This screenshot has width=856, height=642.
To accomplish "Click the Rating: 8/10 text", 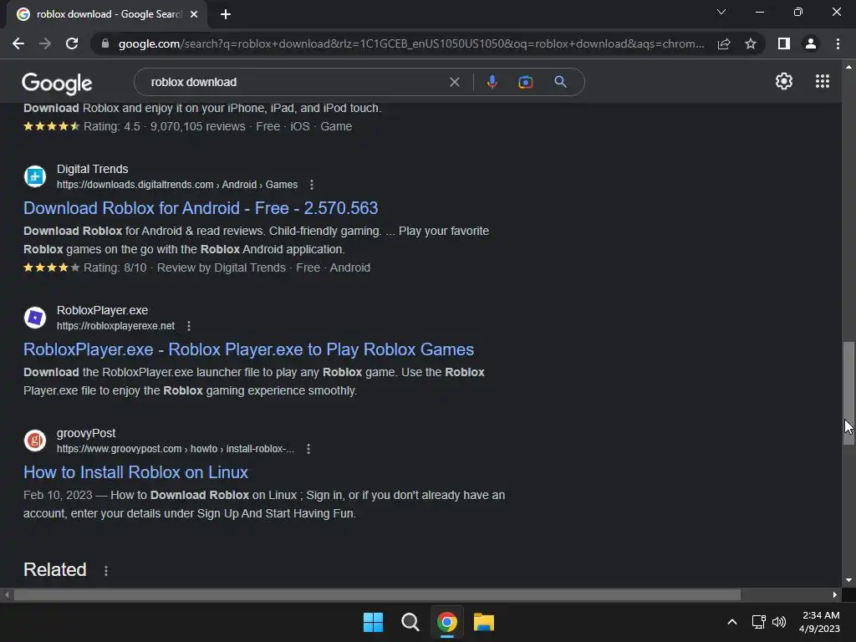I will (115, 267).
